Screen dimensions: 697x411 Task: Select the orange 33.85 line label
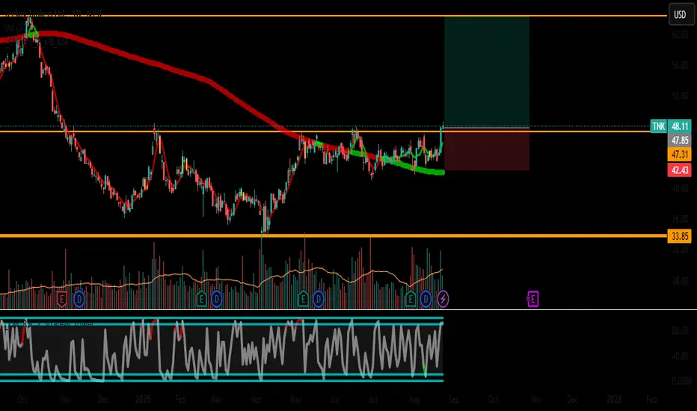click(680, 236)
